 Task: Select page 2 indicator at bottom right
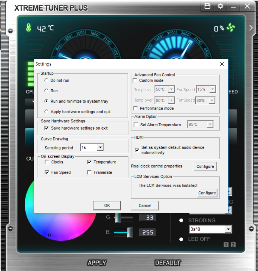[233, 245]
